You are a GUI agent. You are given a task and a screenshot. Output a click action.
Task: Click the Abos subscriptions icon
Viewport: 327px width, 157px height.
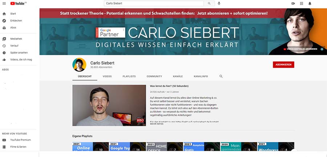click(4, 28)
